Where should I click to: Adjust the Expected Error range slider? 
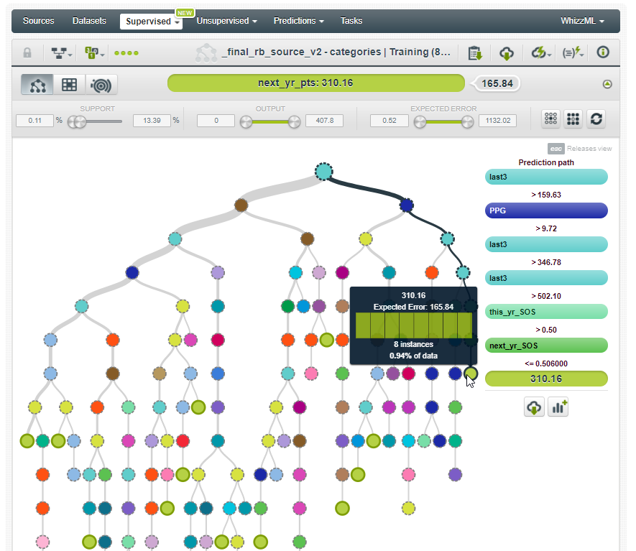pos(443,121)
